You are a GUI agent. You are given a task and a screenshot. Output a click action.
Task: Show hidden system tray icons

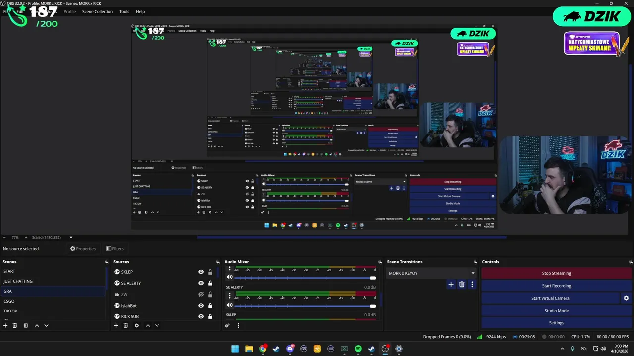click(562, 349)
